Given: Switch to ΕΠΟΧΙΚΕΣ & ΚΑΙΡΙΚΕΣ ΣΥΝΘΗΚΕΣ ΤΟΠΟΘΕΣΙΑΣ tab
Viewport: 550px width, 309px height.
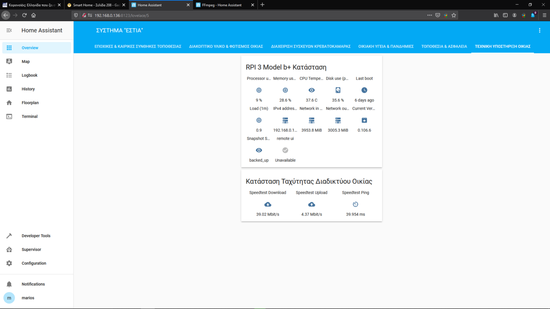Looking at the screenshot, I should [138, 46].
